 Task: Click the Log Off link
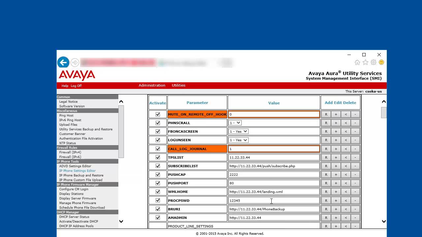pos(76,86)
